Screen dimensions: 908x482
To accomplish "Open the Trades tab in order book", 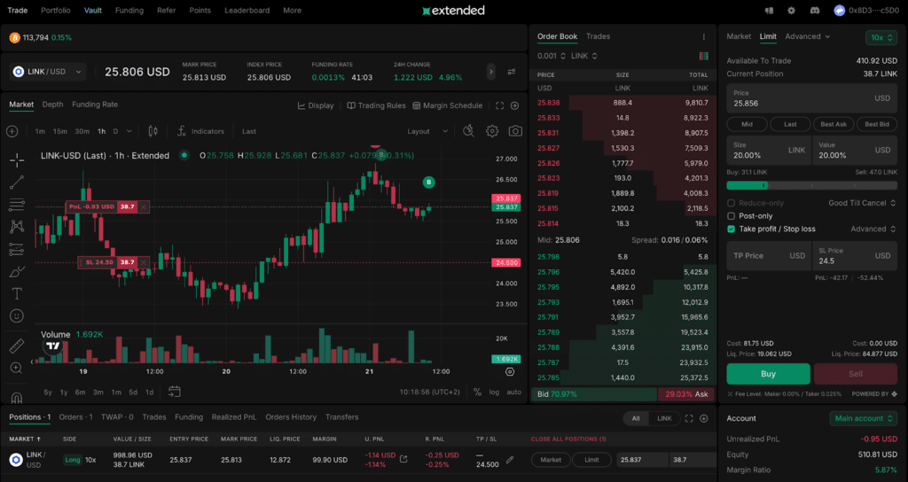I will tap(599, 36).
